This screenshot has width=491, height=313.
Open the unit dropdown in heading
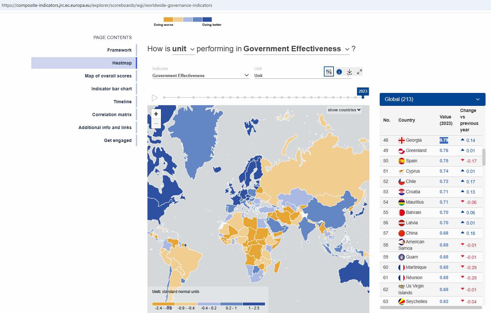pos(183,49)
